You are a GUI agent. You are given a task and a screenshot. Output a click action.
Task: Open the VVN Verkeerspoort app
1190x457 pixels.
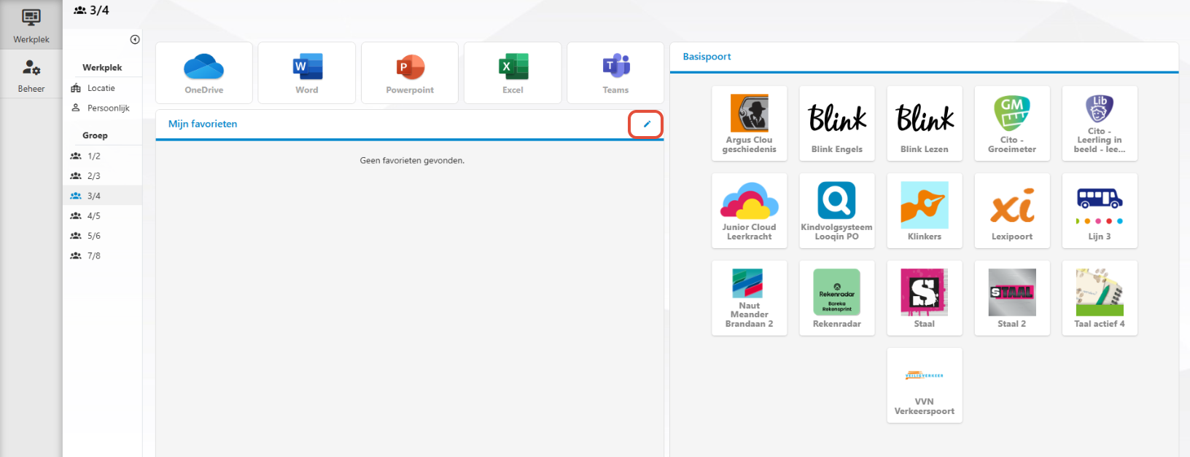tap(925, 386)
